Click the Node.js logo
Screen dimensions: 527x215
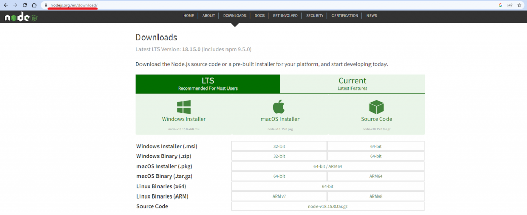click(x=21, y=17)
